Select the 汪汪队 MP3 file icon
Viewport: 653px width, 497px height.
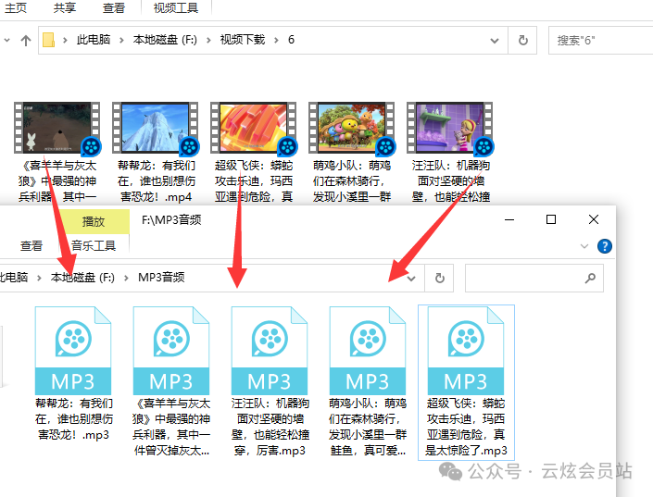click(270, 351)
